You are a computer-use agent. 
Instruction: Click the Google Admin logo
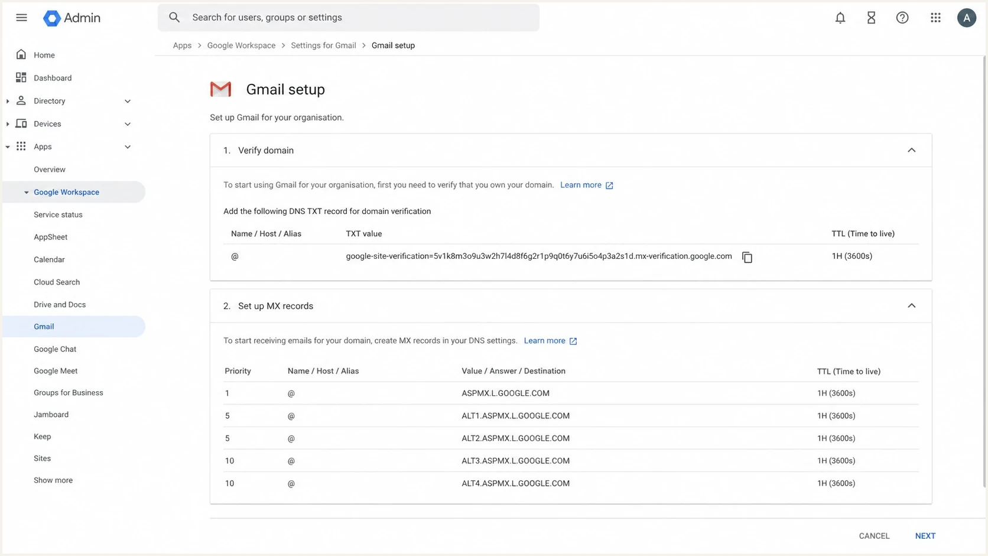[x=72, y=18]
